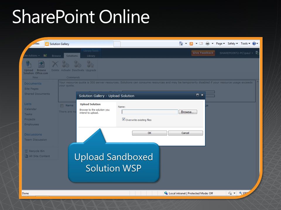Open the Site Pages link
The image size is (281, 210).
click(x=31, y=89)
